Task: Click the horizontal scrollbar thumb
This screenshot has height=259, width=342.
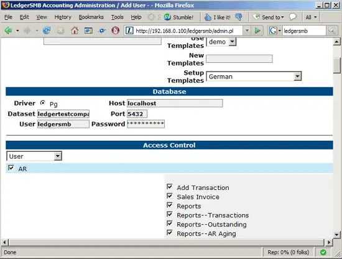Action: point(167,242)
